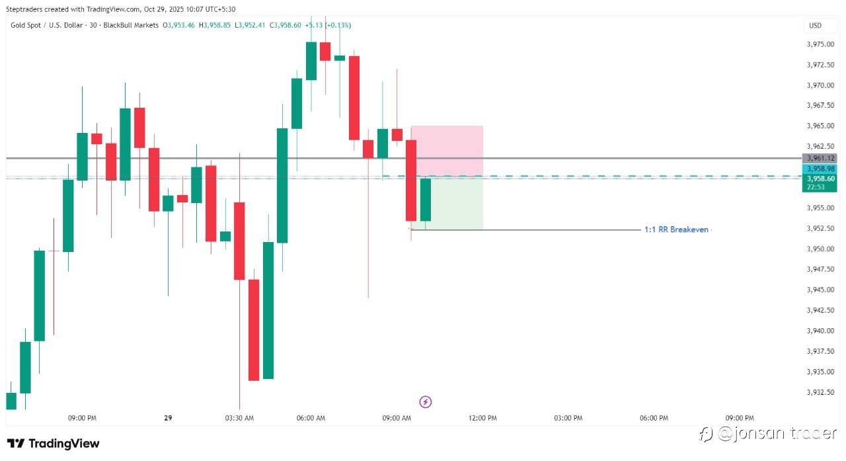The height and width of the screenshot is (461, 846).
Task: Click the cyan 3,958.98 price label
Action: (820, 169)
